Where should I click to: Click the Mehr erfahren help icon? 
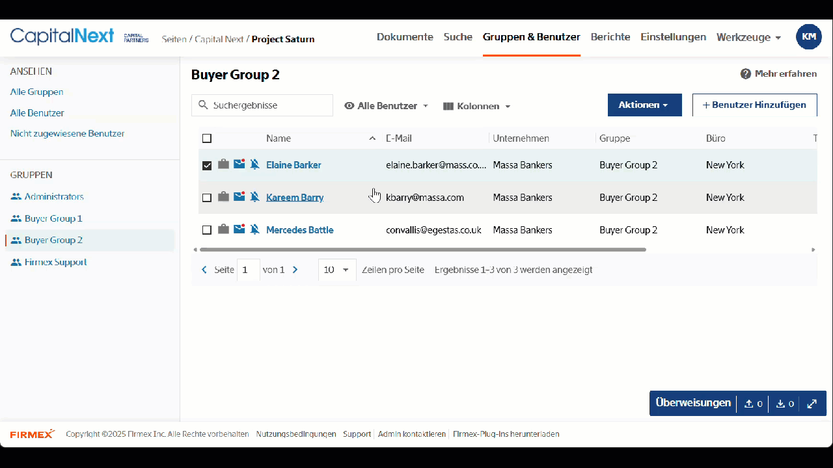[x=746, y=74]
